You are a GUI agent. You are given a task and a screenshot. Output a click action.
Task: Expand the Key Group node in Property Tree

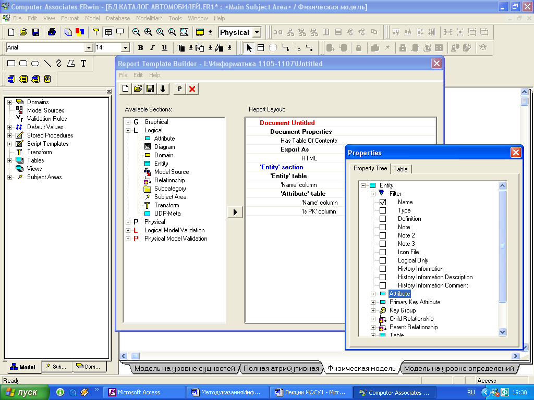[373, 310]
